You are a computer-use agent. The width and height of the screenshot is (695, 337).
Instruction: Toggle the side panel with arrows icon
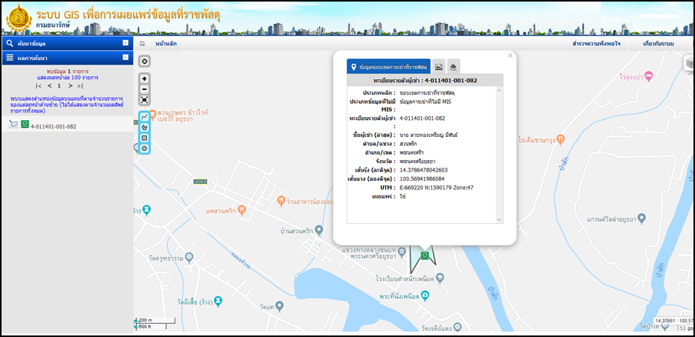point(141,45)
